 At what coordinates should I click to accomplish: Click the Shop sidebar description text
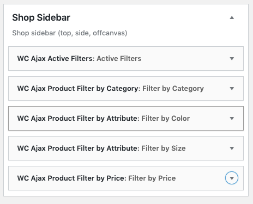[70, 33]
